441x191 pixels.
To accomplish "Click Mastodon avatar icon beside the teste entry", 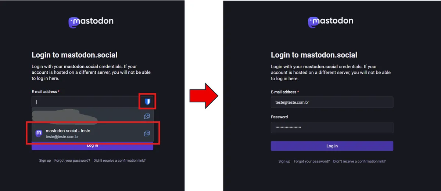I will click(39, 134).
